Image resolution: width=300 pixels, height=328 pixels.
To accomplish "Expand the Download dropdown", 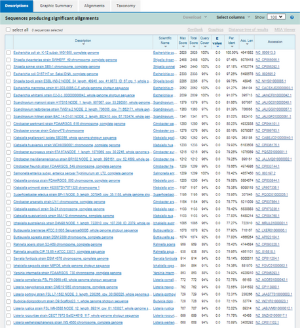I will pyautogui.click(x=195, y=17).
